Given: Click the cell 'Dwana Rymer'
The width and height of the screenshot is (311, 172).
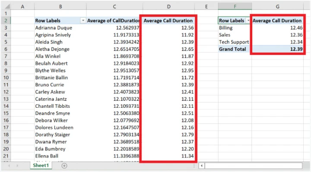Looking at the screenshot, I should 60,142.
